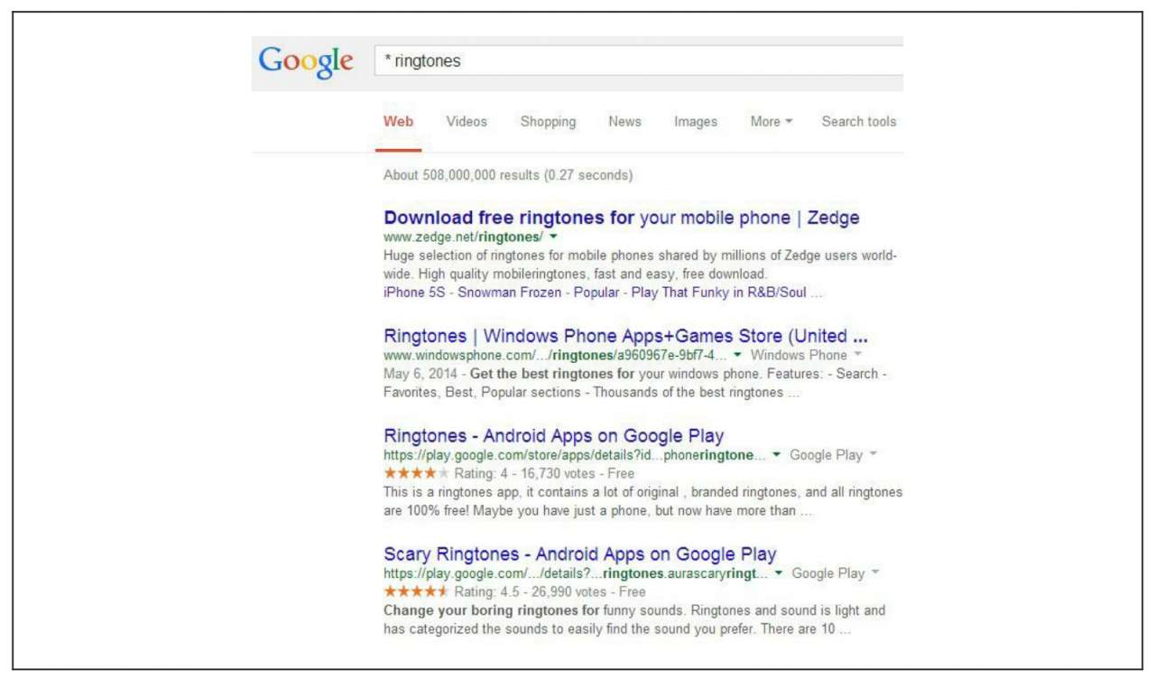The image size is (1155, 679).
Task: Expand green arrow after aurascaryringt URL
Action: (x=778, y=573)
